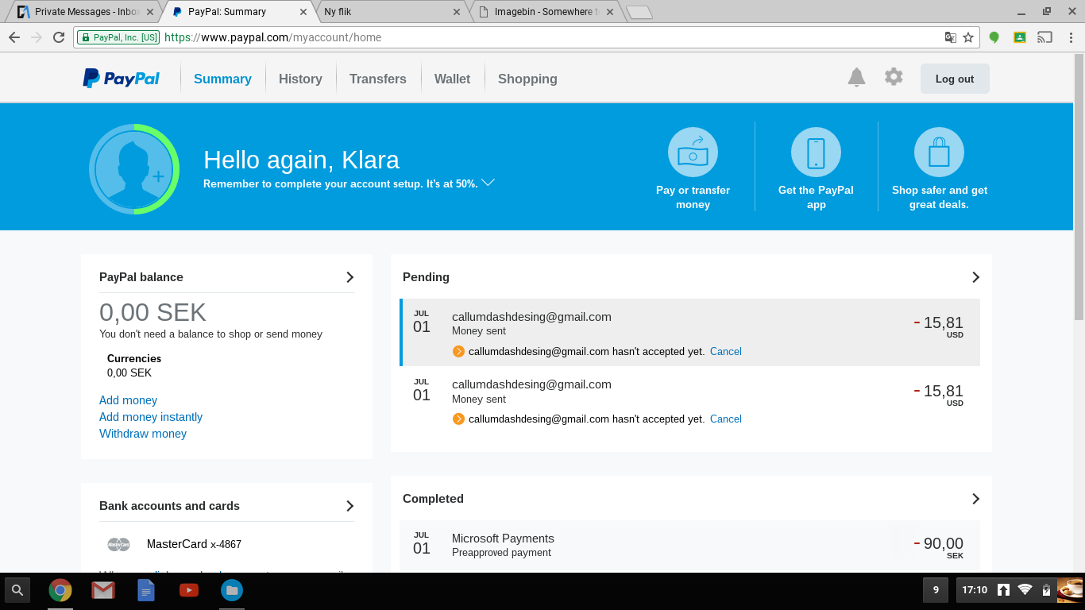Open the Chrome three-dot menu

[x=1071, y=37]
